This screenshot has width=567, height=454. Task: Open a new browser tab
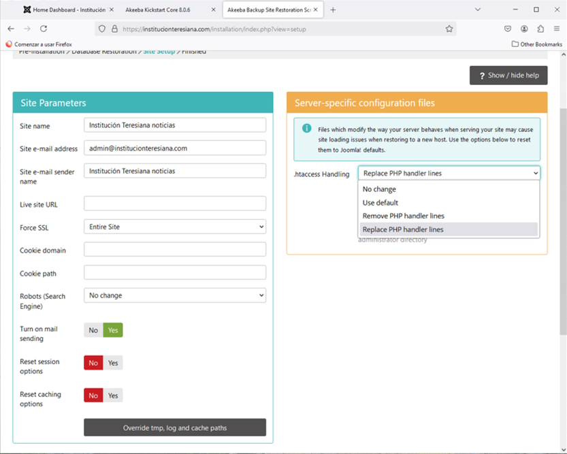click(x=333, y=10)
